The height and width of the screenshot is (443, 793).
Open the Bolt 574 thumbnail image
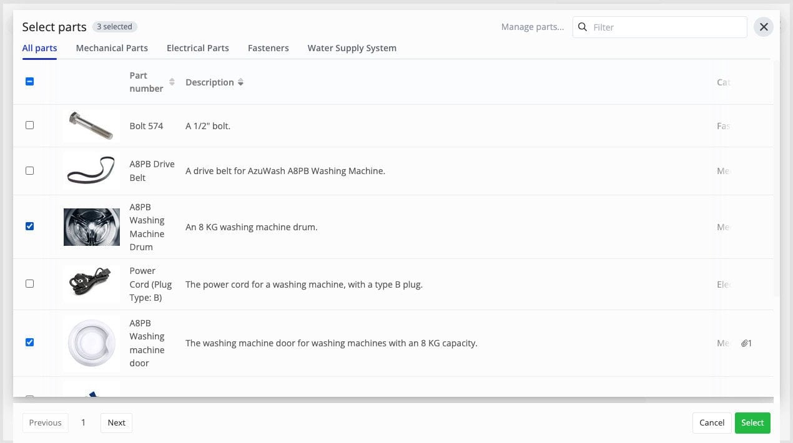91,126
